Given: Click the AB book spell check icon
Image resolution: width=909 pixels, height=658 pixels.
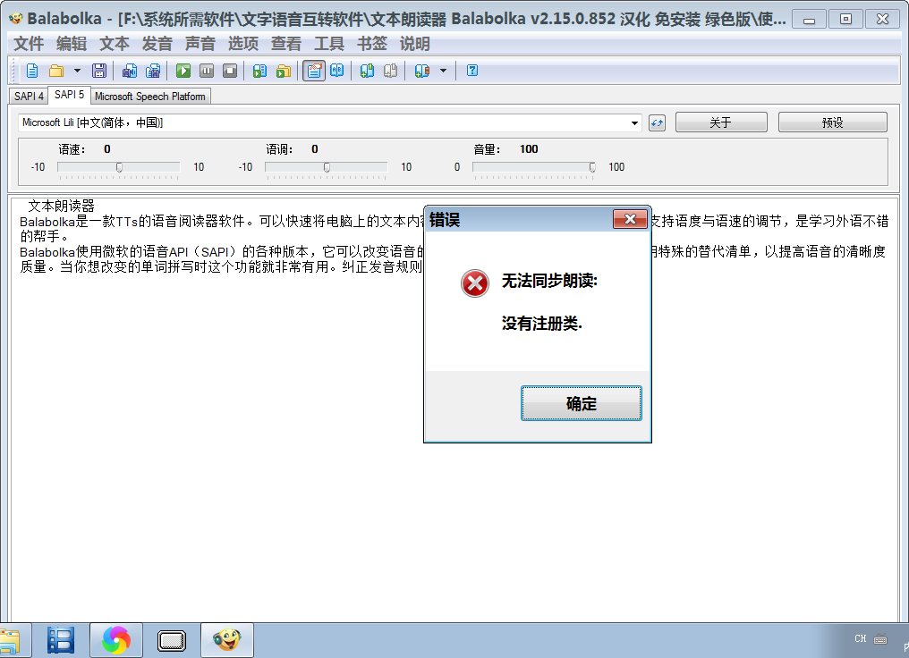Looking at the screenshot, I should (x=336, y=71).
